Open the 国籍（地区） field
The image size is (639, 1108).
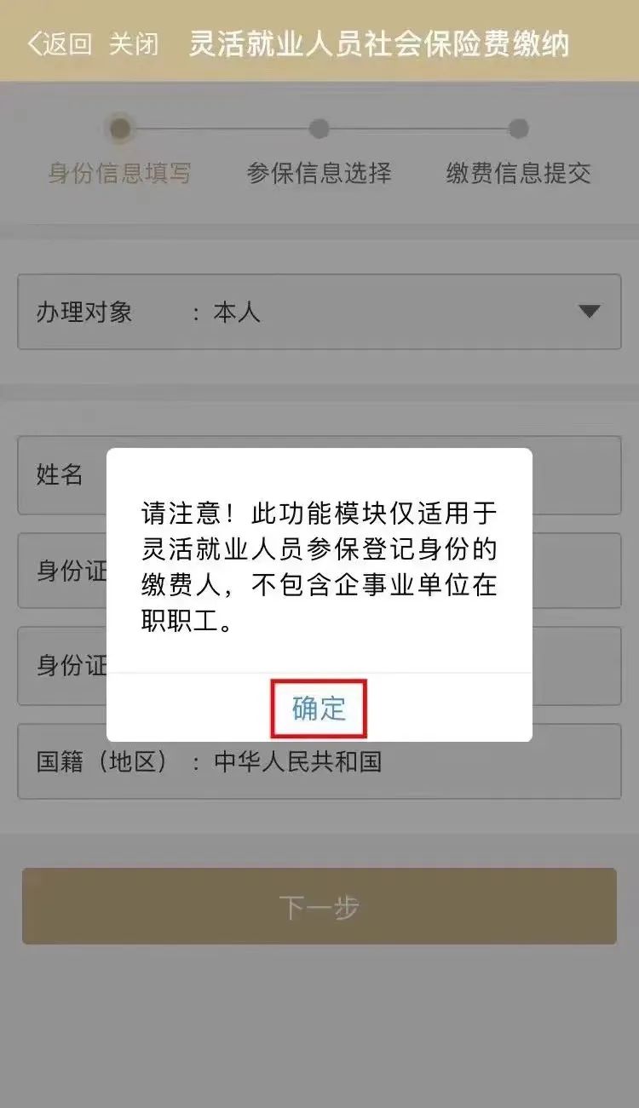(319, 761)
